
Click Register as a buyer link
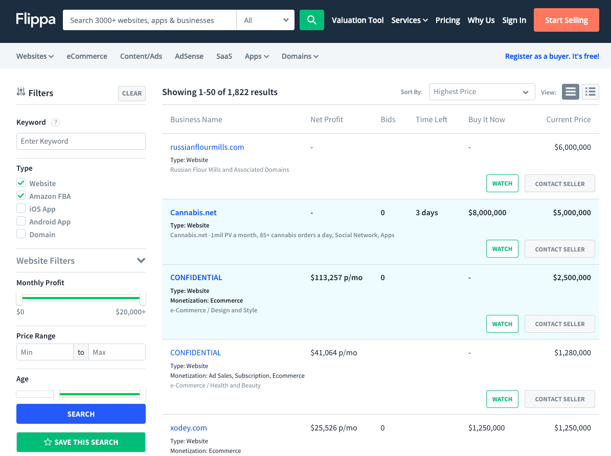click(x=552, y=56)
